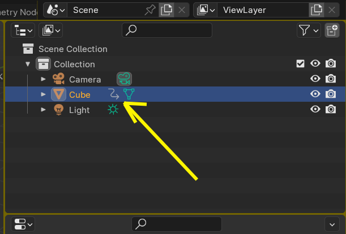Click the new collection icon
The image size is (346, 234).
(331, 31)
